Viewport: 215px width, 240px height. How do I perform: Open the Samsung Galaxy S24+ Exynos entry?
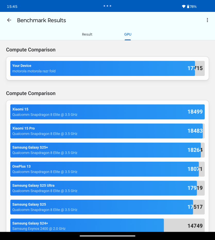107,225
